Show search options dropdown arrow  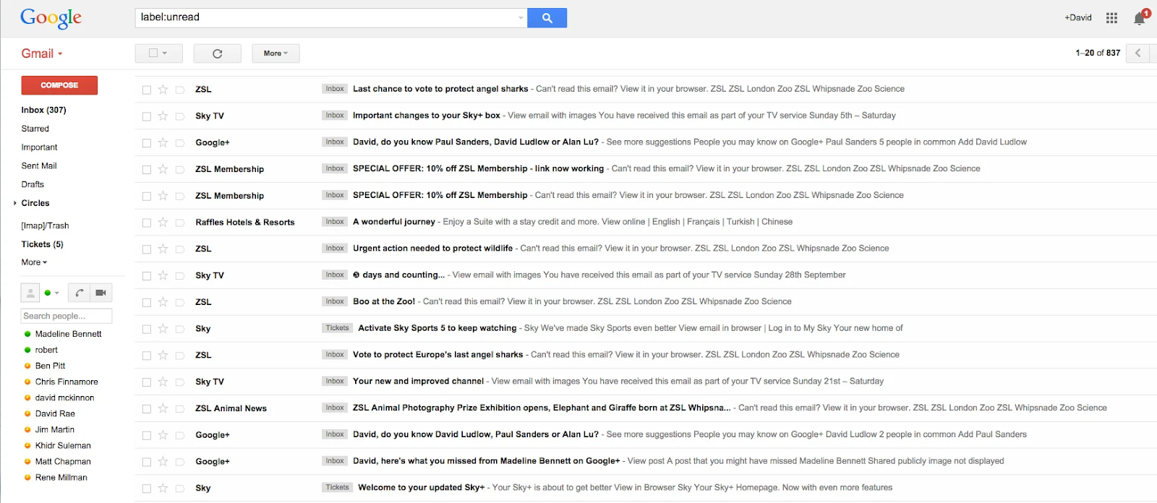[521, 18]
